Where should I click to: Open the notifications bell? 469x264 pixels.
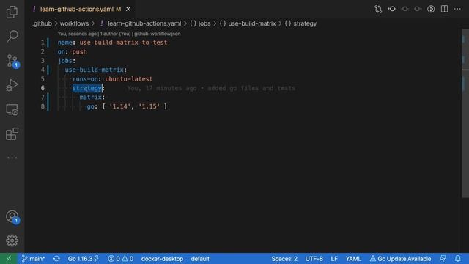(x=458, y=259)
